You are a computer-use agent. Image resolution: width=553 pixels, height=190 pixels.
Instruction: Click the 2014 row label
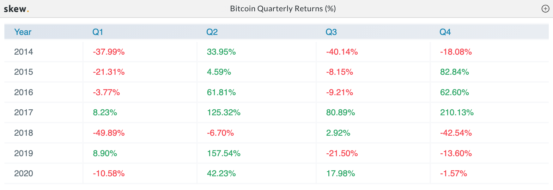click(24, 52)
